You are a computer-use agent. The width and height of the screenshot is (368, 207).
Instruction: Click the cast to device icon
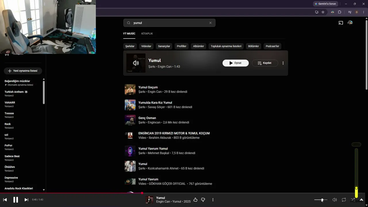click(x=341, y=23)
